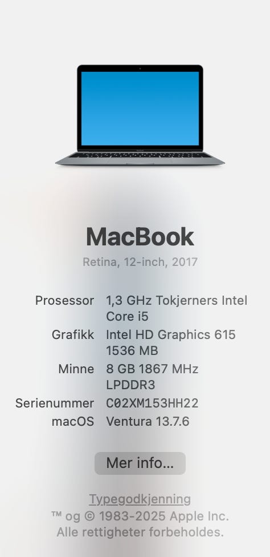This screenshot has width=270, height=557.
Task: Select the MacBook title text
Action: [x=140, y=237]
